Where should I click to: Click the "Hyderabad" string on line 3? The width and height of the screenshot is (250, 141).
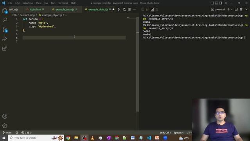46,27
